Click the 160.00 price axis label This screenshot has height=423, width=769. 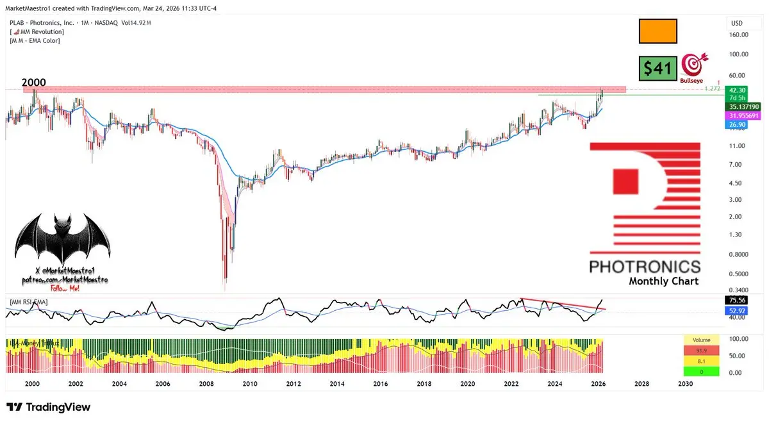pos(740,35)
